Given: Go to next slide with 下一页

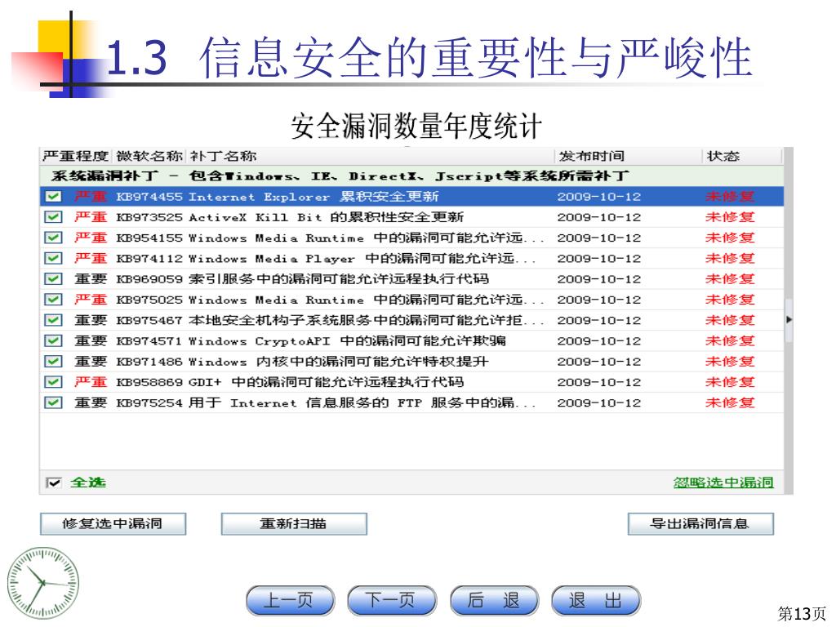Looking at the screenshot, I should [x=391, y=601].
